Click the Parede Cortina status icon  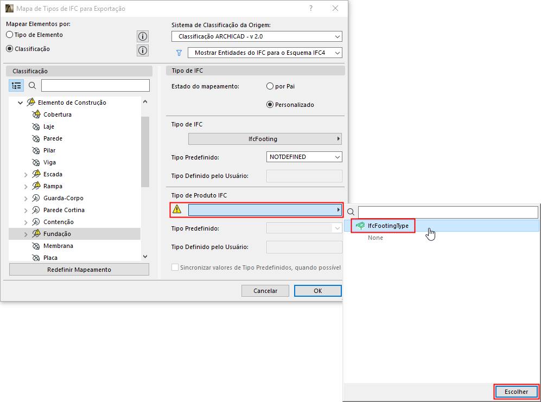pyautogui.click(x=36, y=210)
